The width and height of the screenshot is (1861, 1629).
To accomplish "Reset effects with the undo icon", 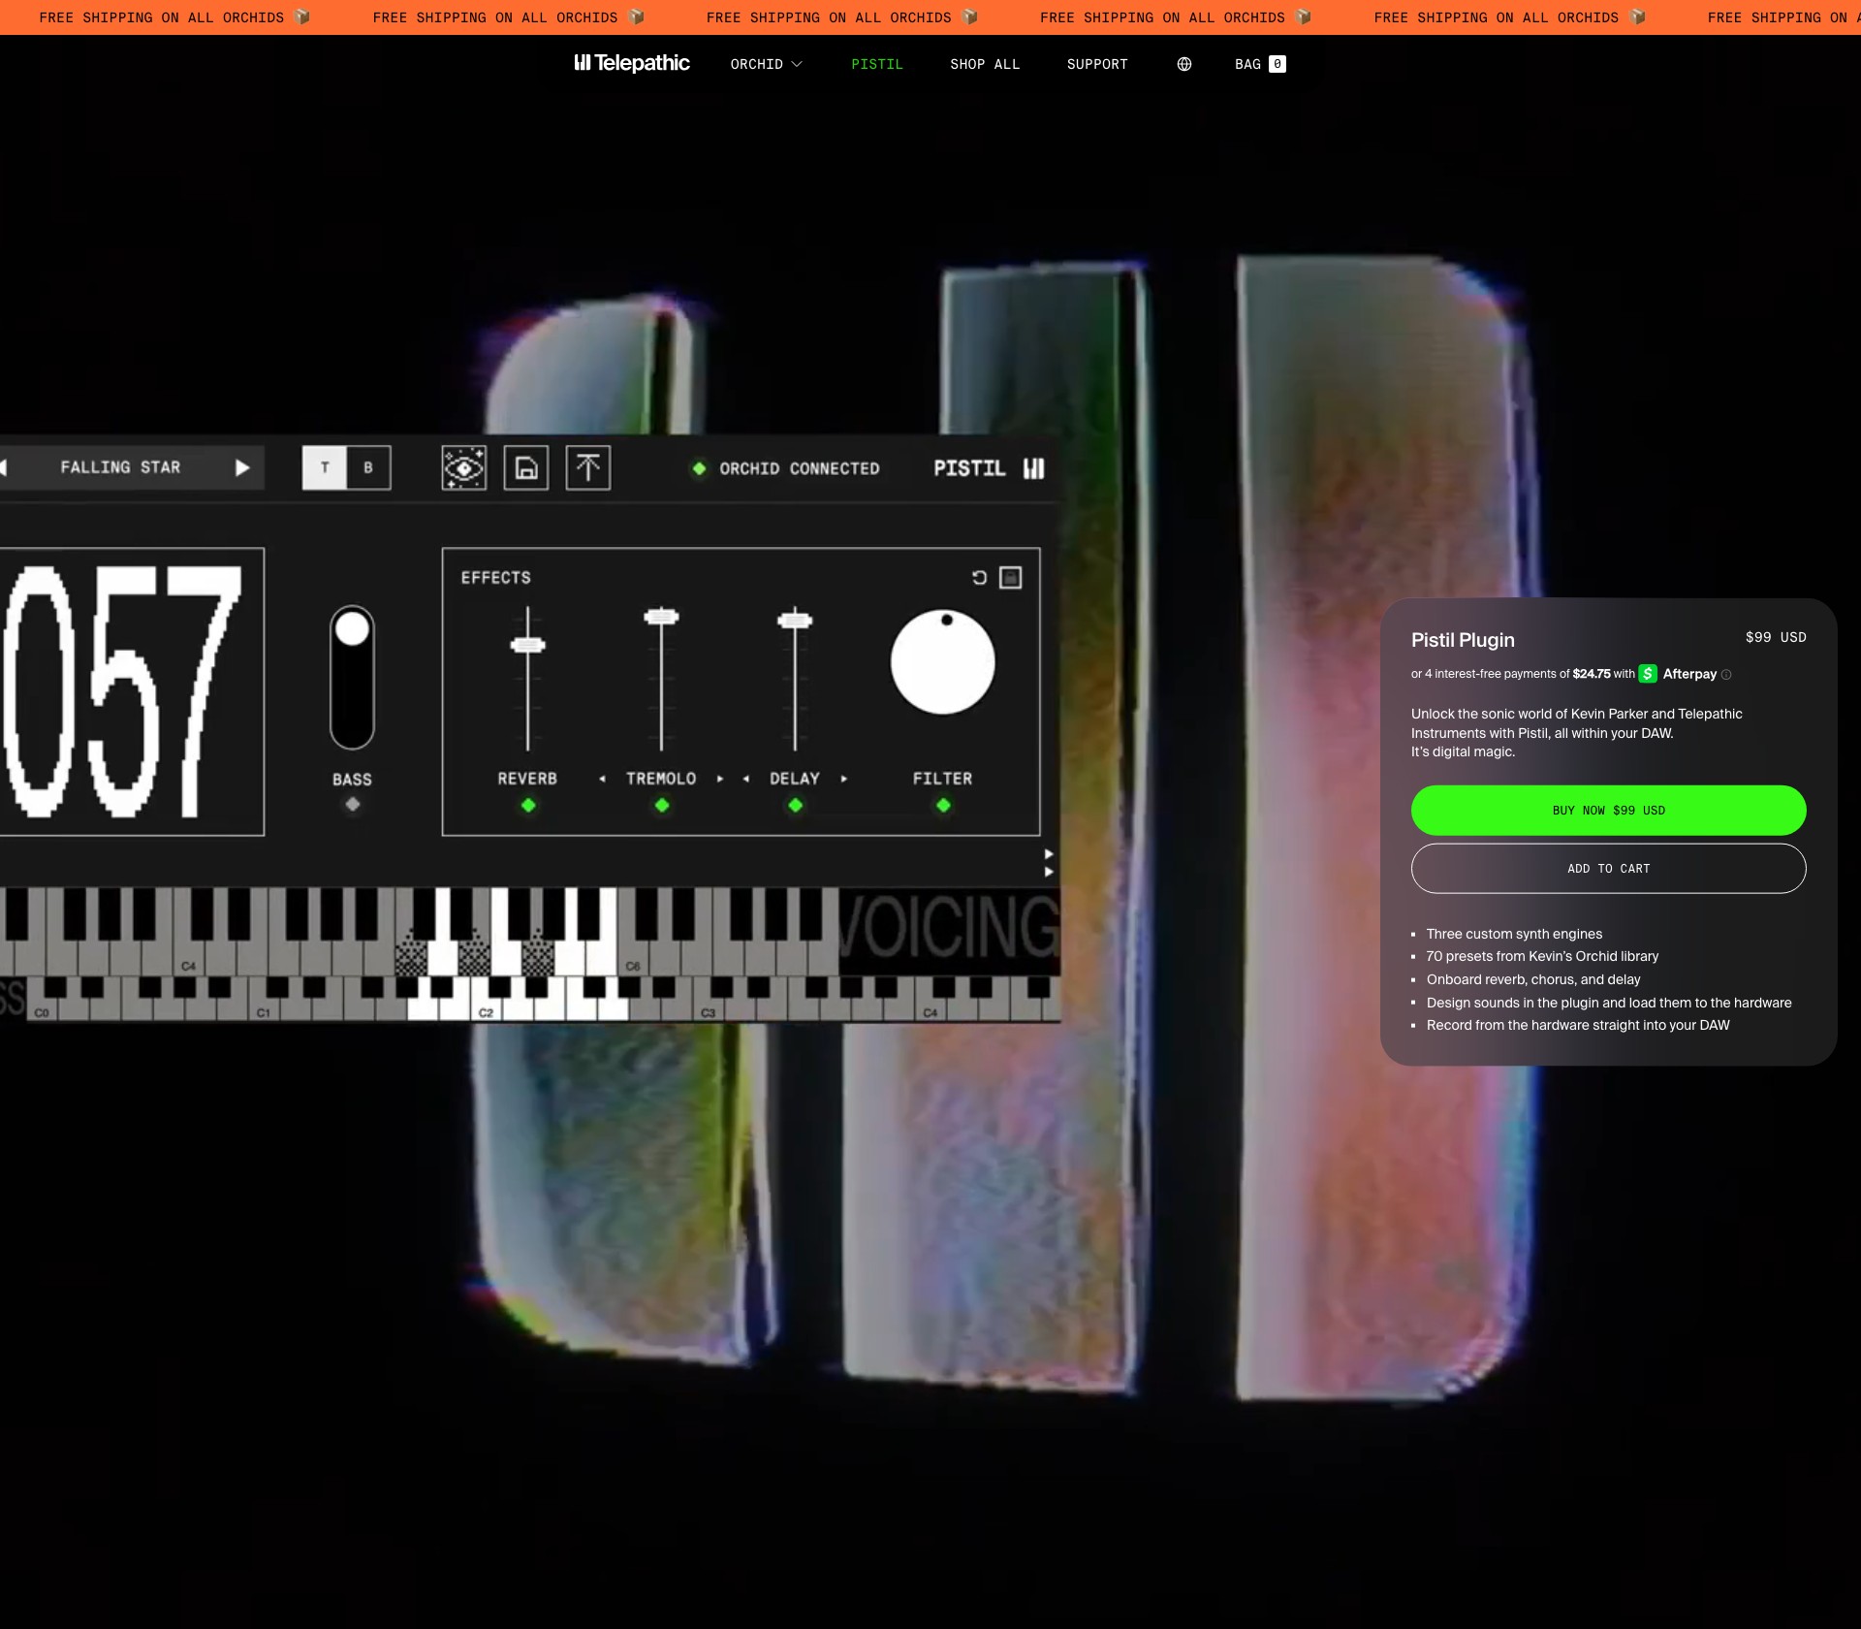I will 979,578.
